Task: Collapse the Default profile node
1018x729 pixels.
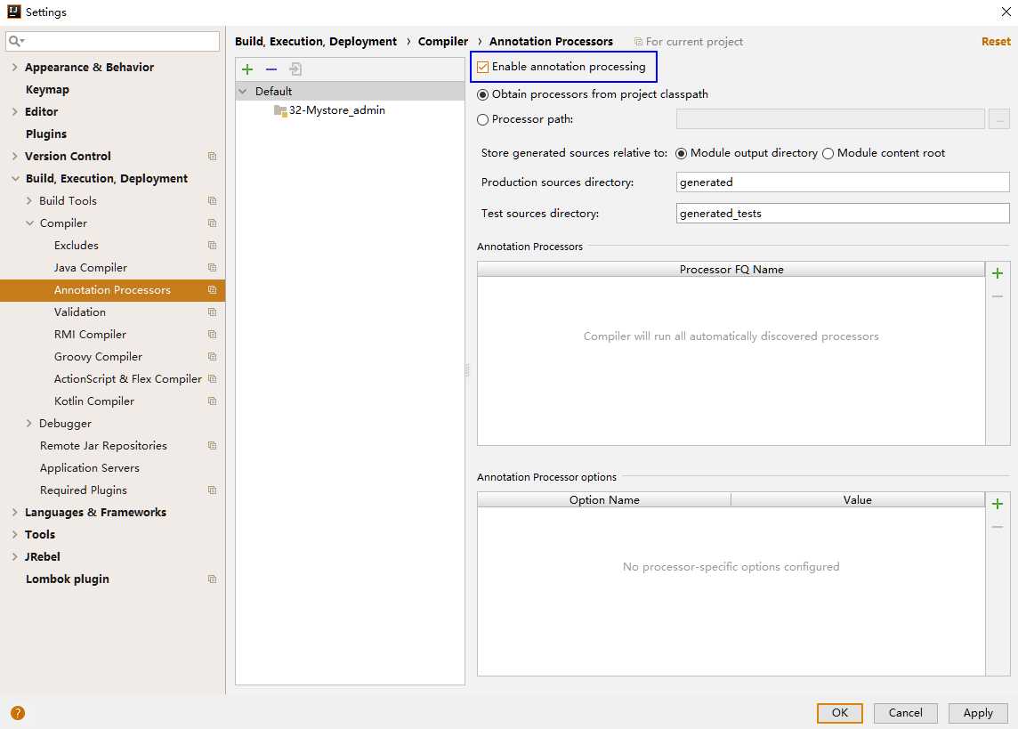Action: 243,92
